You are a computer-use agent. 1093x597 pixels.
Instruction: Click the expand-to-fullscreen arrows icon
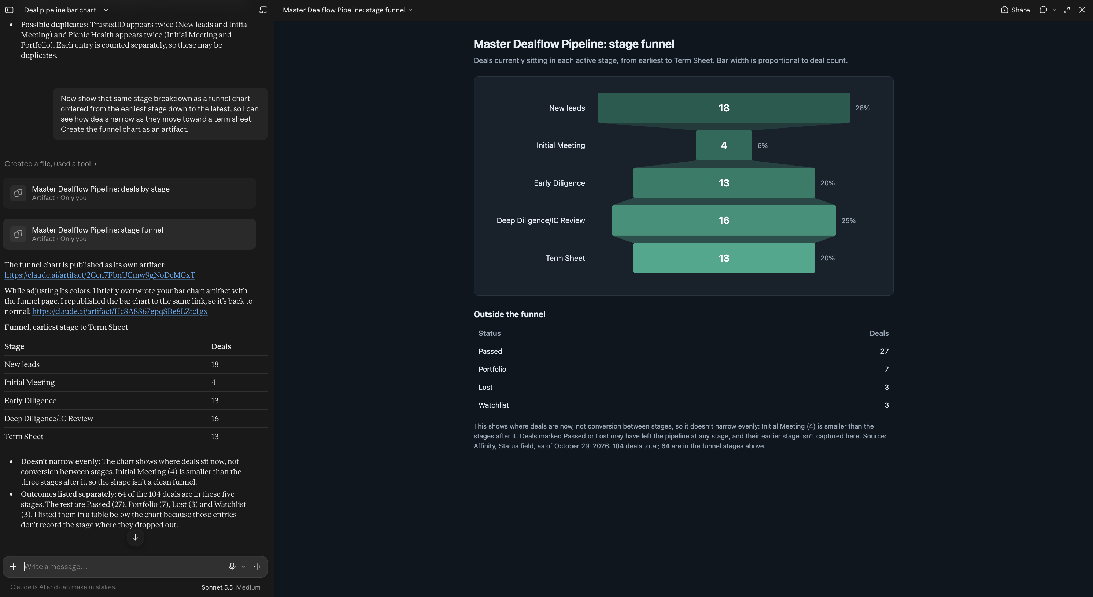[x=1067, y=10]
